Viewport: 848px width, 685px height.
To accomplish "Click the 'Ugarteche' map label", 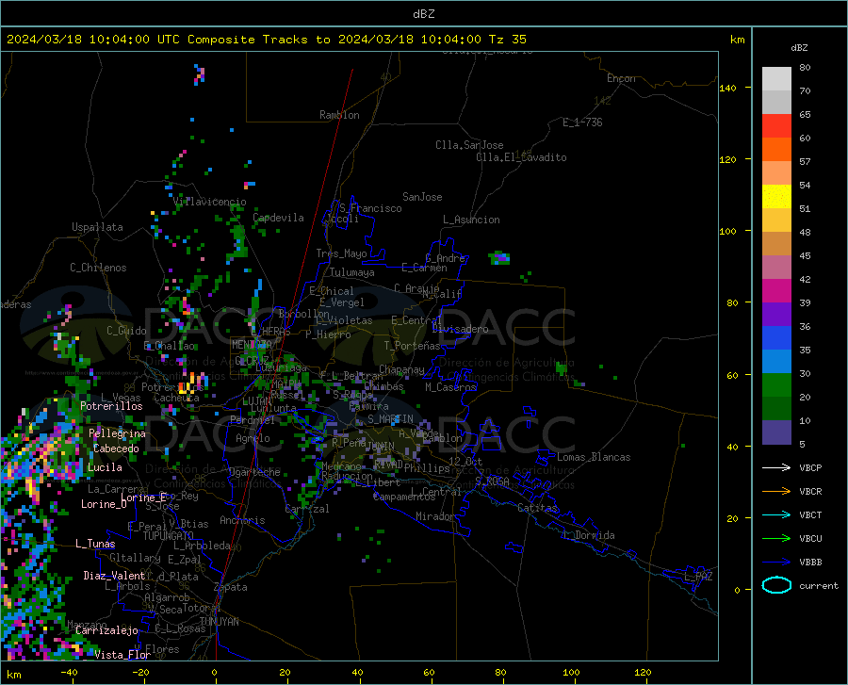I will (x=254, y=472).
